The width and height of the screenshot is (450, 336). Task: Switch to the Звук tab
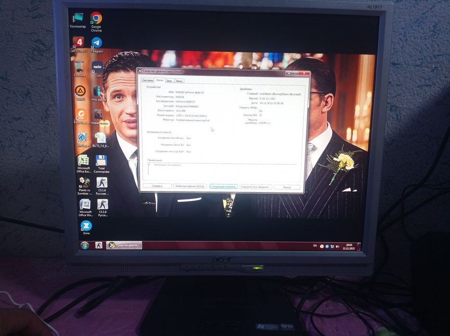[x=169, y=81]
